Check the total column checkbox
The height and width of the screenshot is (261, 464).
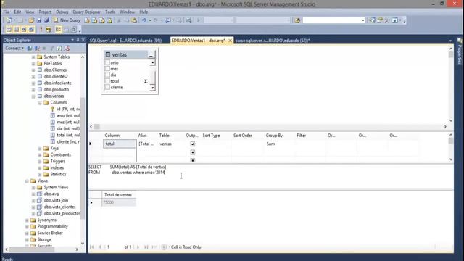(x=107, y=81)
